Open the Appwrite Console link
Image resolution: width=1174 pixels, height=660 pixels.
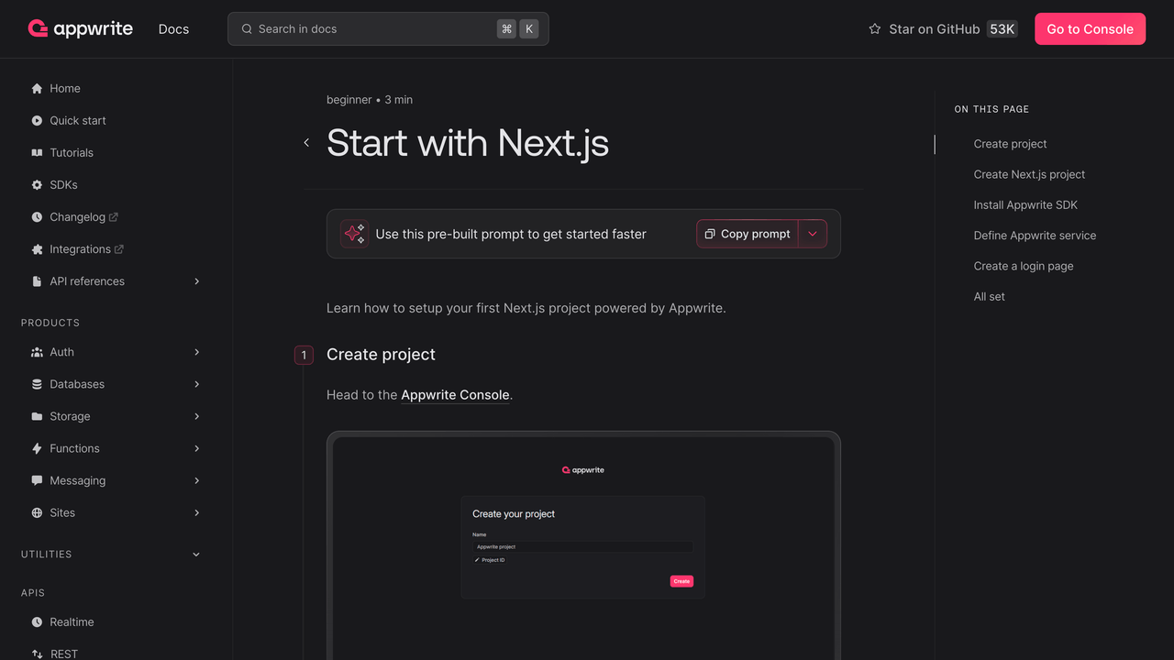tap(455, 394)
